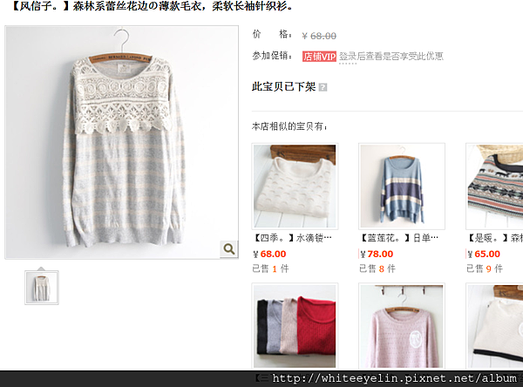Click the whiteeyelin.pixnet.net album URL
The image size is (523, 387).
pyautogui.click(x=397, y=378)
